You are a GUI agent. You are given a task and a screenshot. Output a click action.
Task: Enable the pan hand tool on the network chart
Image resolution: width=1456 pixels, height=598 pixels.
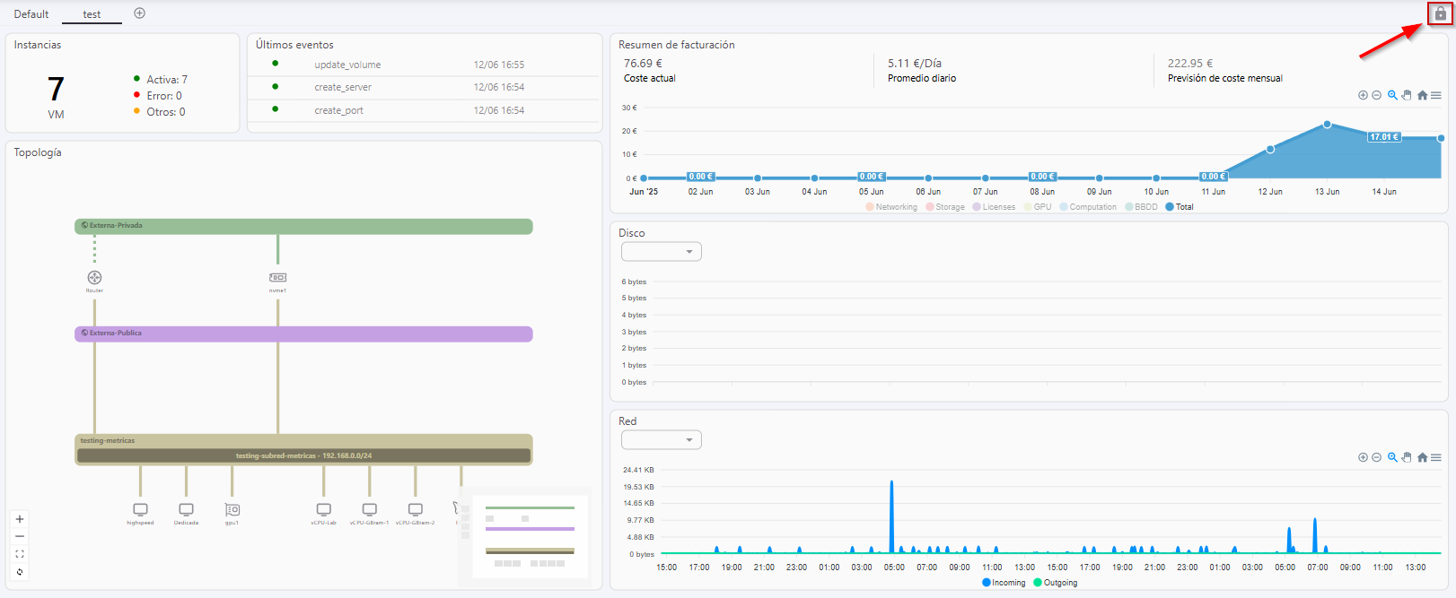click(1407, 457)
